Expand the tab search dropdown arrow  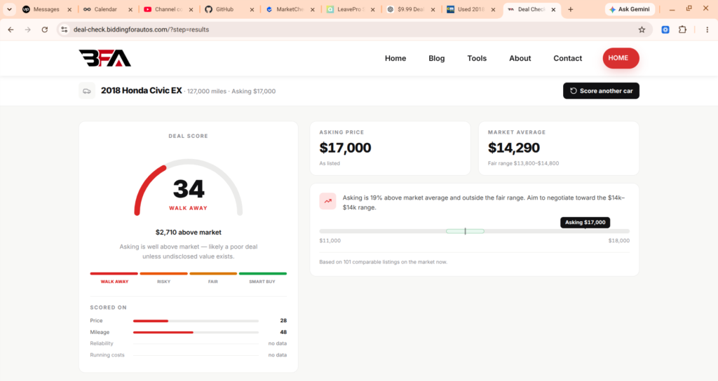click(9, 9)
